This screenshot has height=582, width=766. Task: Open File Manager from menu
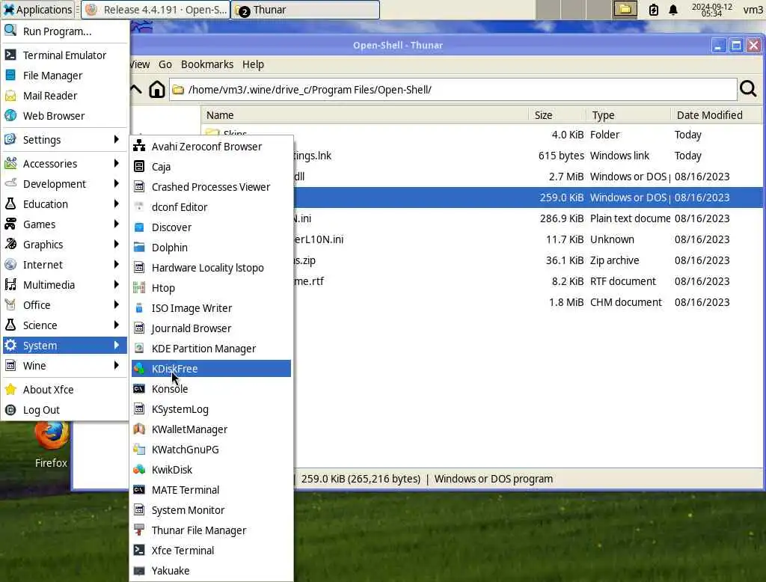tap(64, 76)
